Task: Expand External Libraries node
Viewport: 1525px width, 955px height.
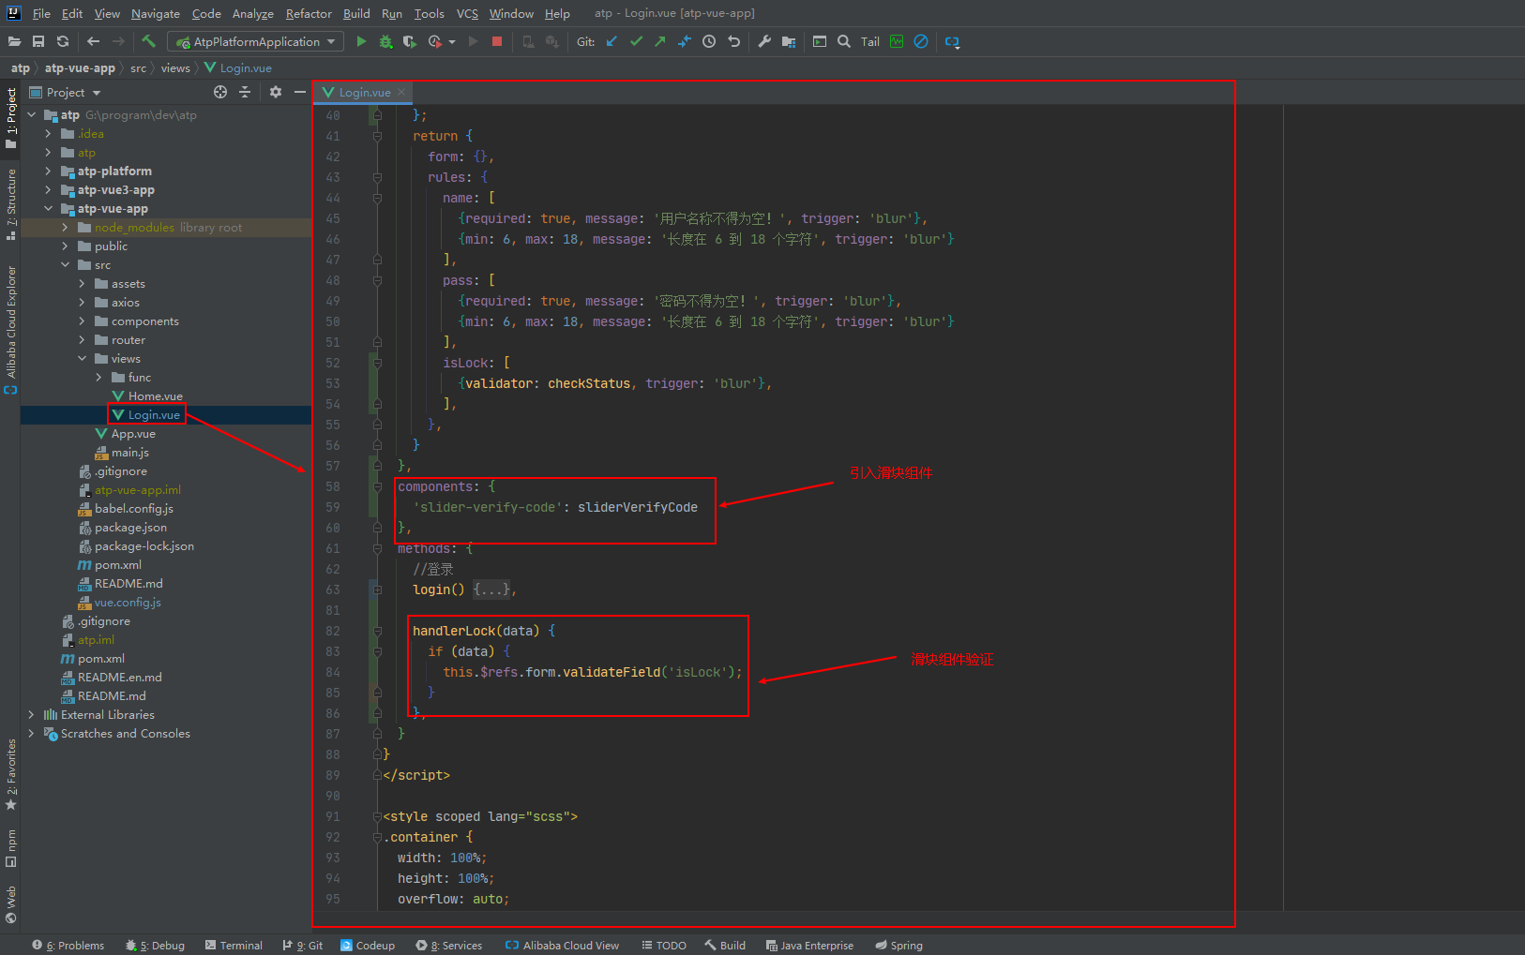Action: [x=32, y=715]
